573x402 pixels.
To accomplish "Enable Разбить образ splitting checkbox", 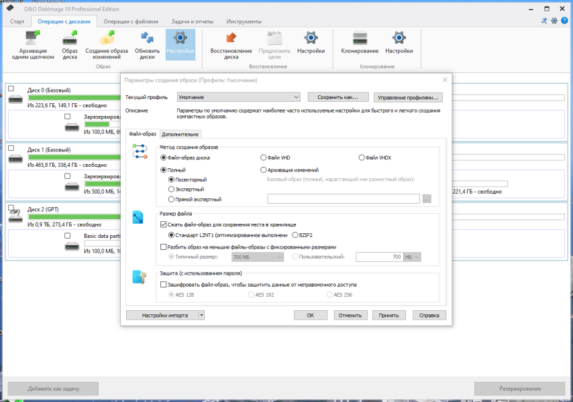I will pyautogui.click(x=163, y=247).
